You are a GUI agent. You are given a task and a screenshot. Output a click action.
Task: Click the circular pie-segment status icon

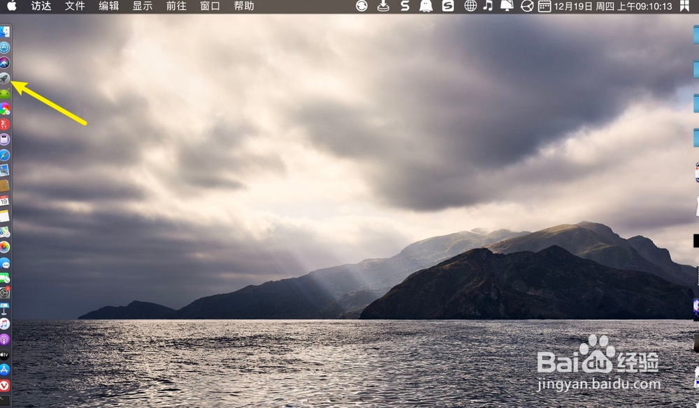pos(527,6)
